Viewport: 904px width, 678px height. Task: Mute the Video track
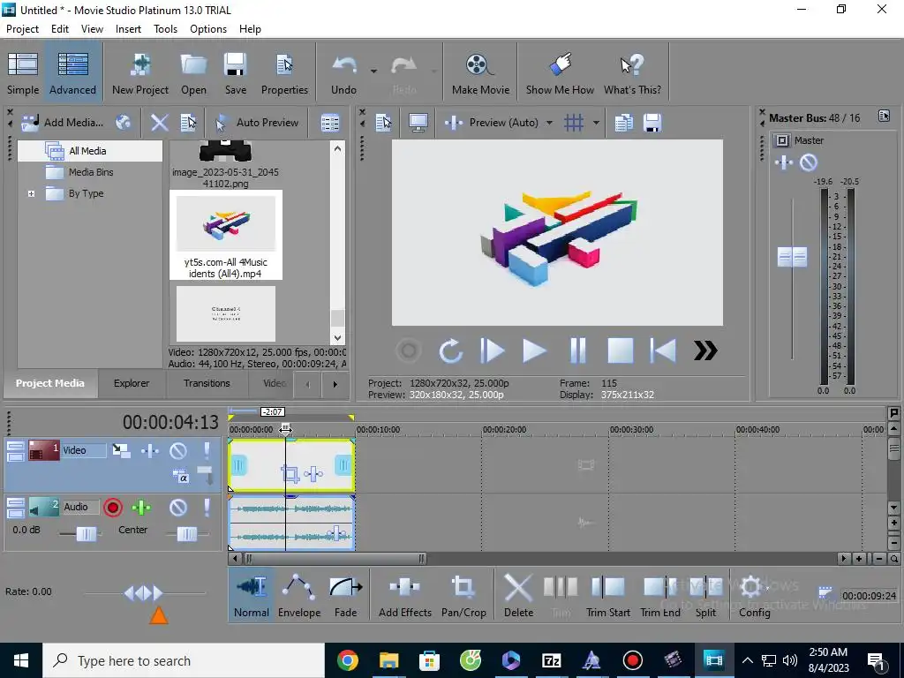(178, 451)
